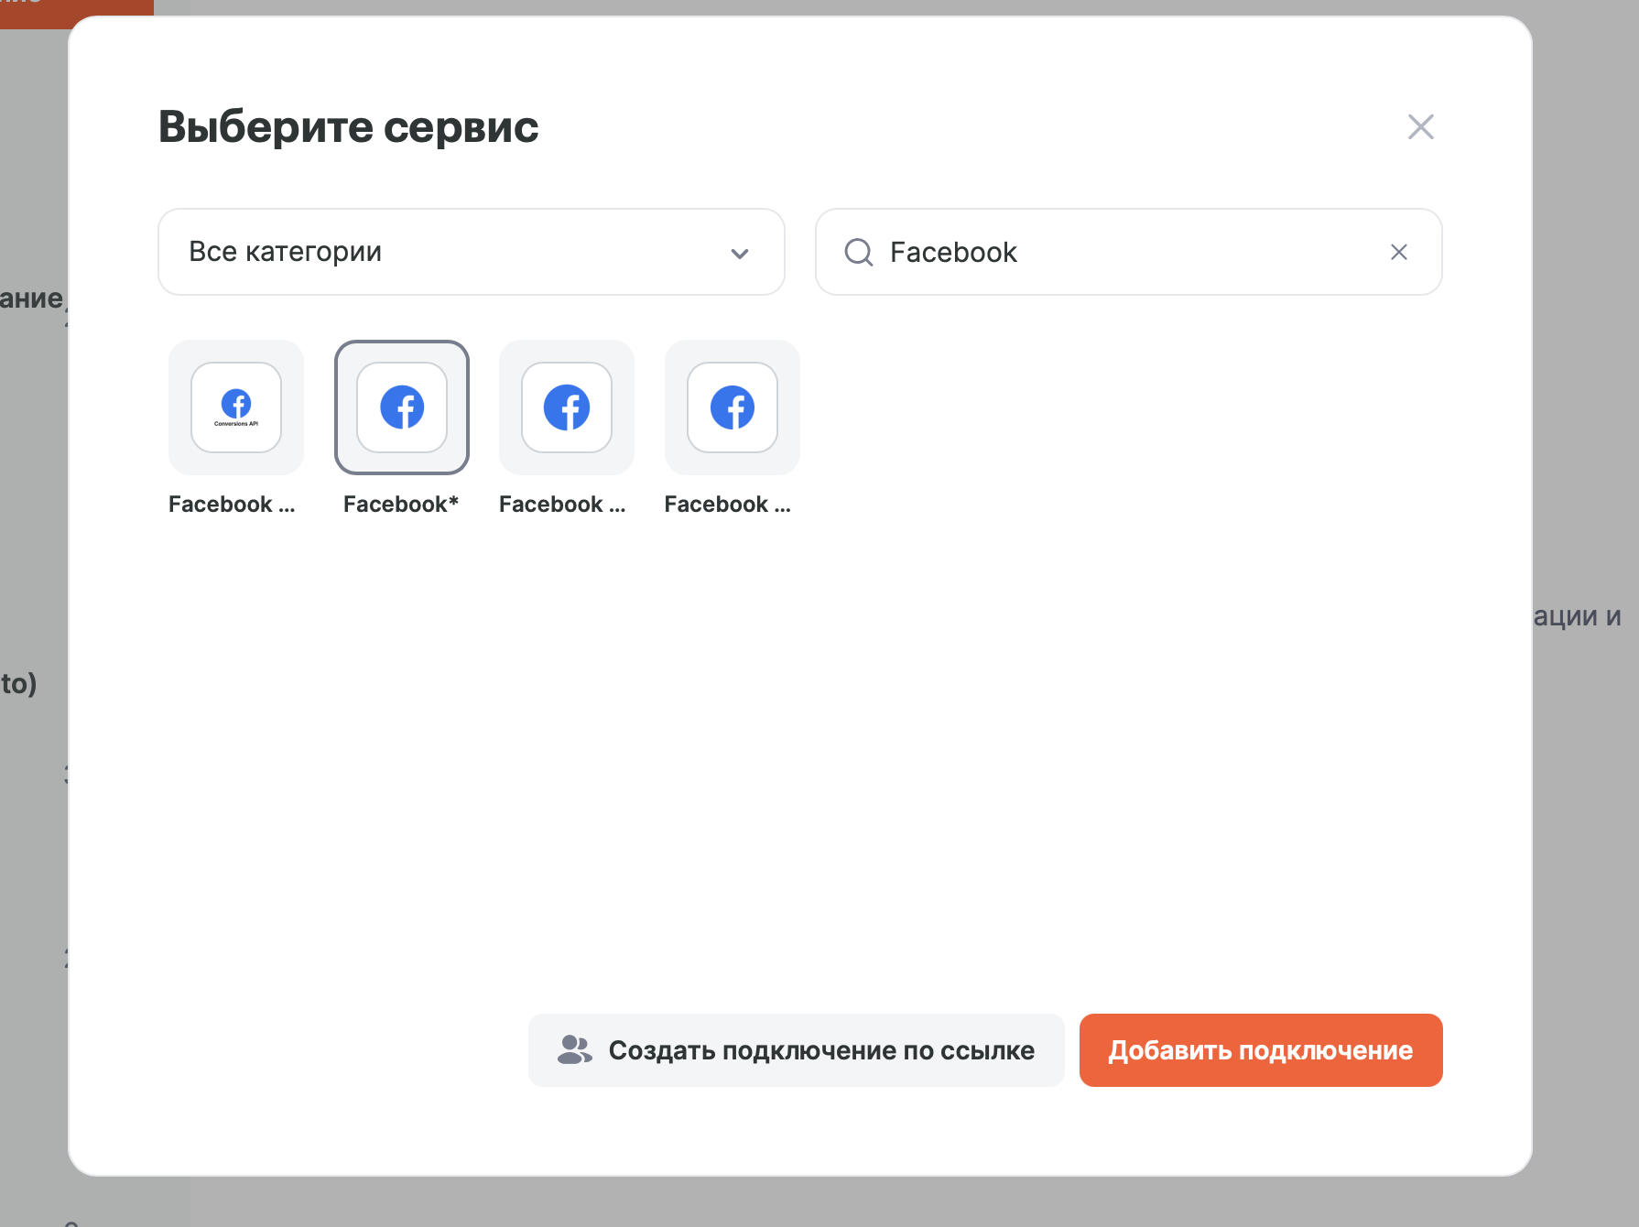Open the 'Все категории' category dropdown

coord(472,252)
